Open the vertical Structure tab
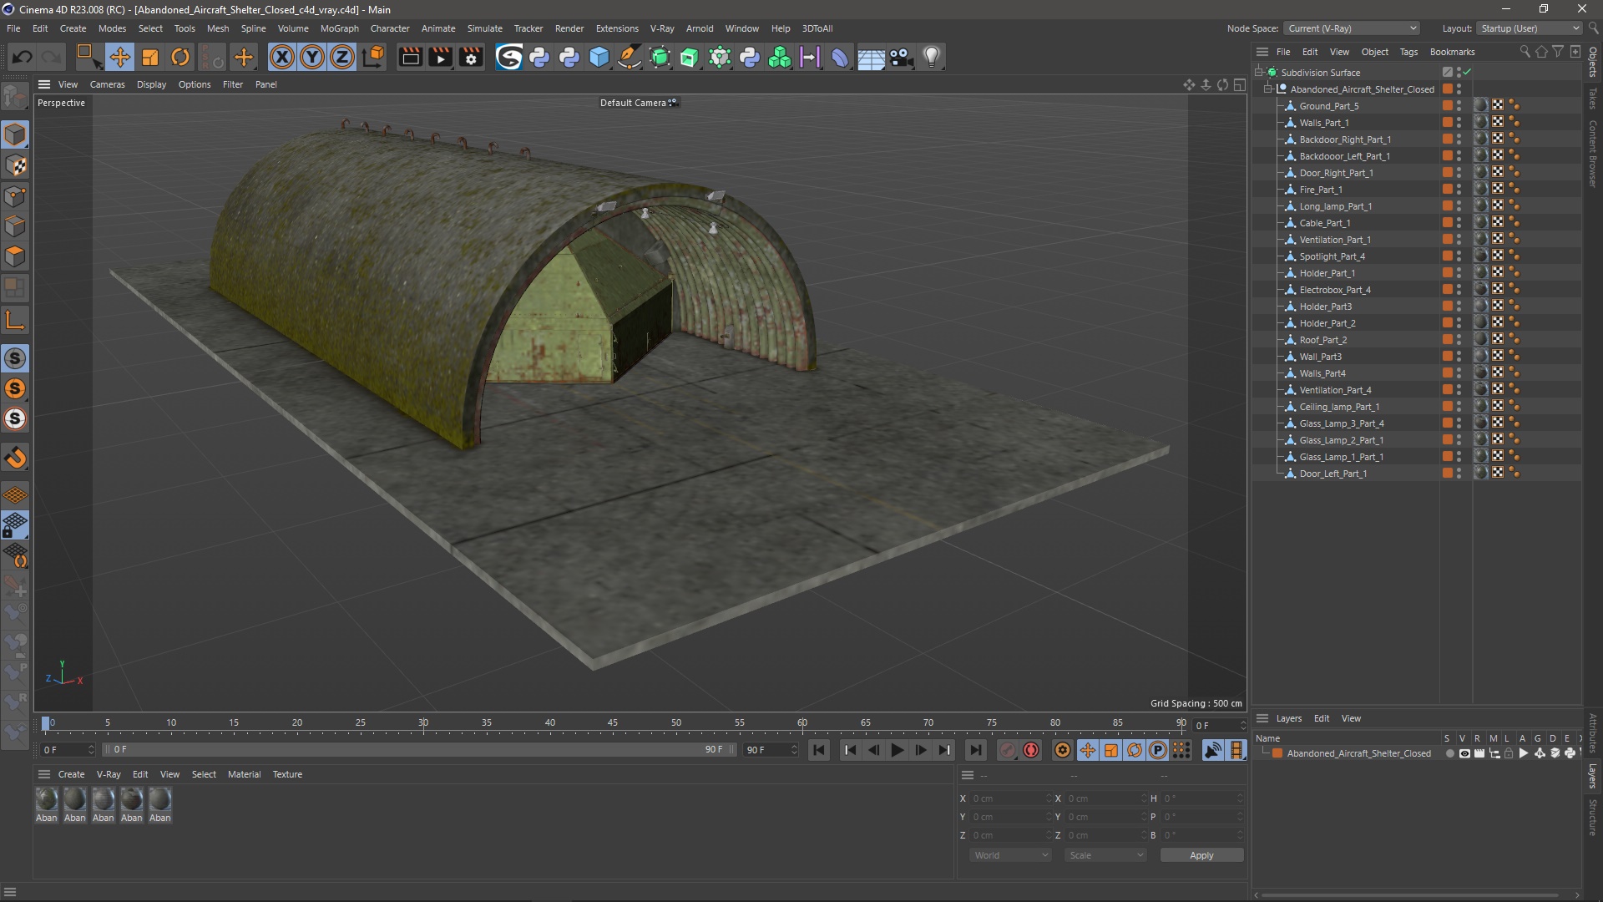Image resolution: width=1603 pixels, height=902 pixels. coord(1593,817)
